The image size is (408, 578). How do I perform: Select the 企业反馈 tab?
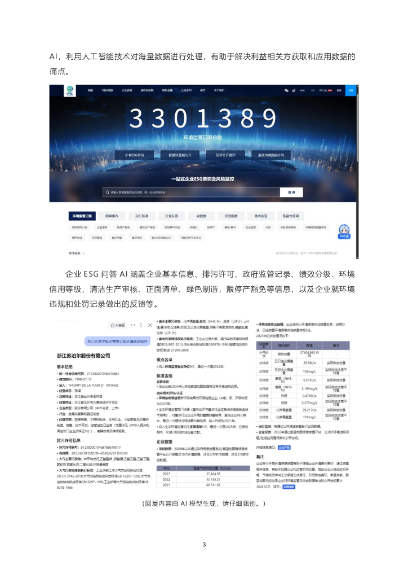[x=171, y=216]
